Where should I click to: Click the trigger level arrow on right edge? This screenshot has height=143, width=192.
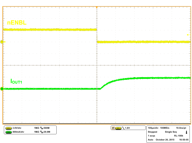[188, 35]
